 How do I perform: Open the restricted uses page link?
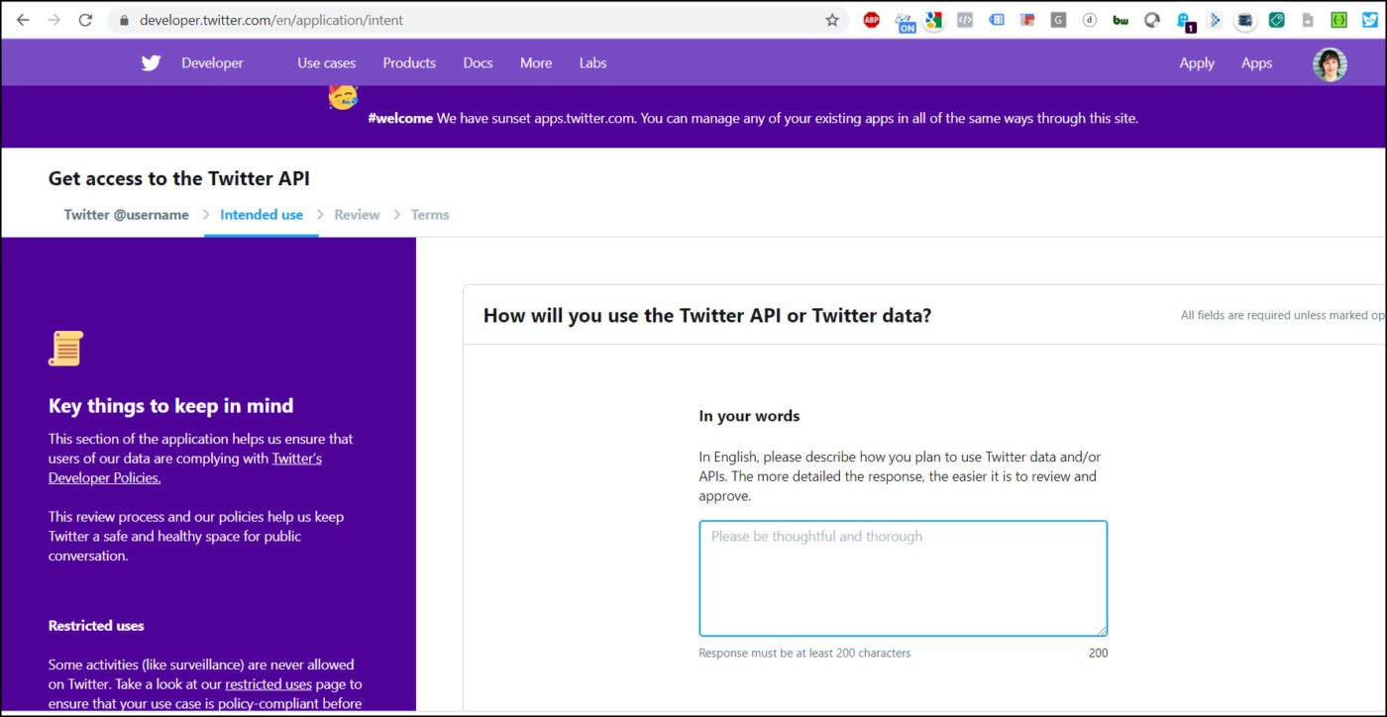(x=268, y=683)
